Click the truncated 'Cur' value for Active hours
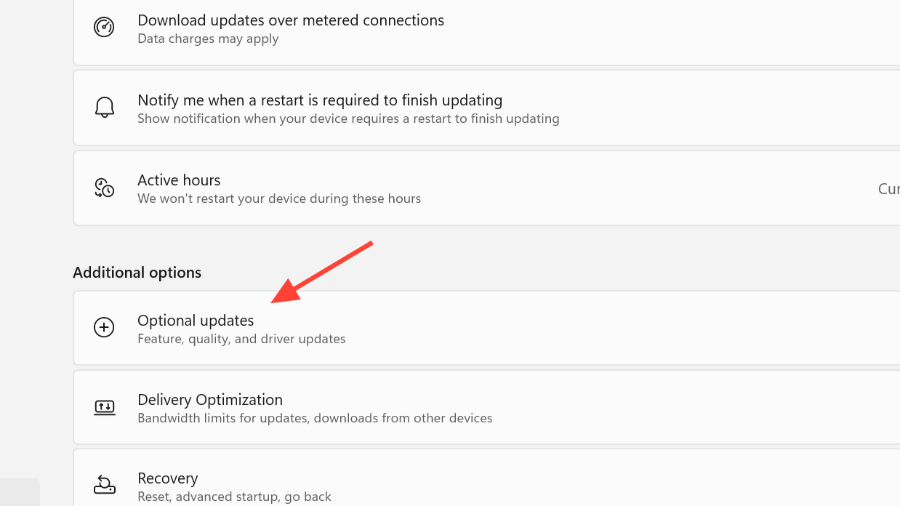 coord(888,189)
